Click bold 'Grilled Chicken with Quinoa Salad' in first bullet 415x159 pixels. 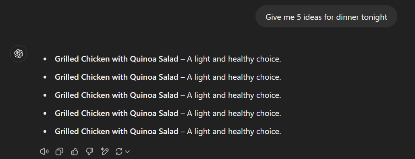tap(116, 59)
